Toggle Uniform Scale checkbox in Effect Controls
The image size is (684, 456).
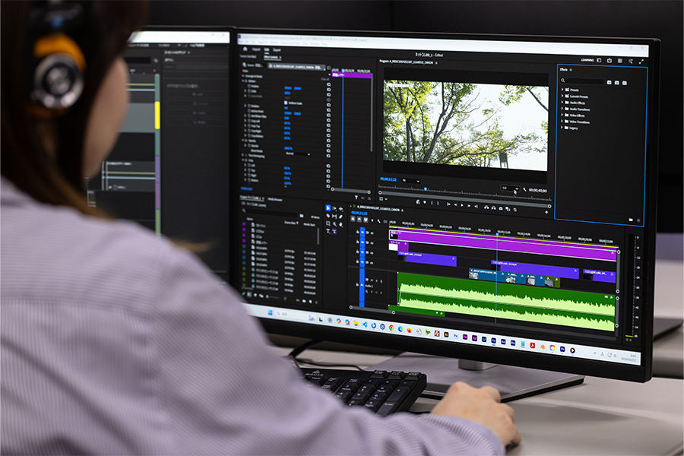(x=286, y=103)
